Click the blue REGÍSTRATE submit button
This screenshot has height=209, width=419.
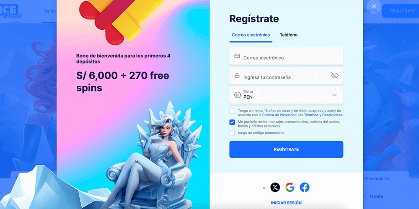tap(286, 149)
